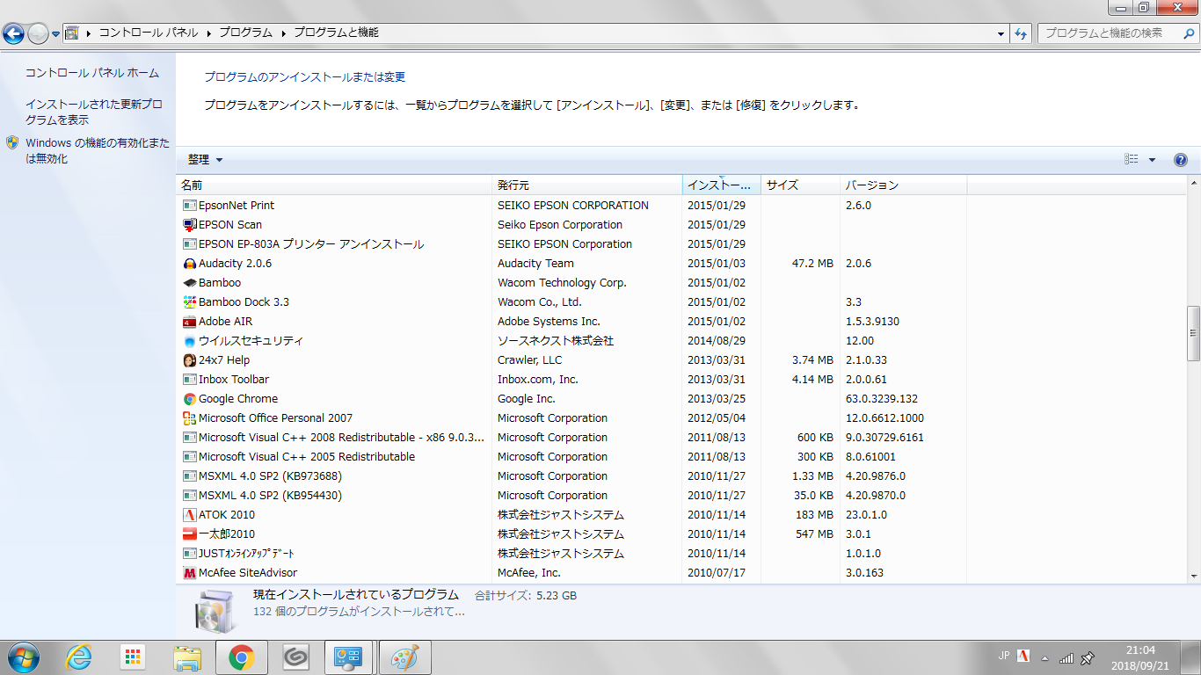The image size is (1201, 675).
Task: Expand breadcrumb arrow between プログラム and プログラムと機能
Action: [284, 33]
